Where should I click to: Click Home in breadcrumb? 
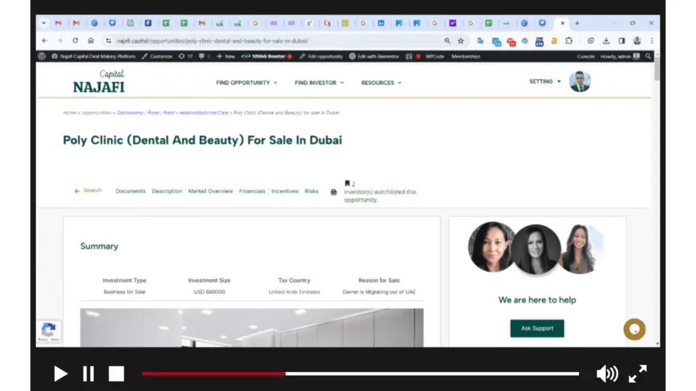click(x=70, y=113)
